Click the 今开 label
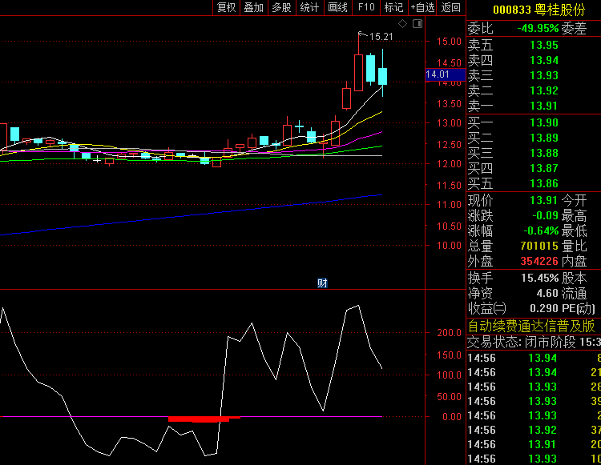This screenshot has height=465, width=601. 574,200
